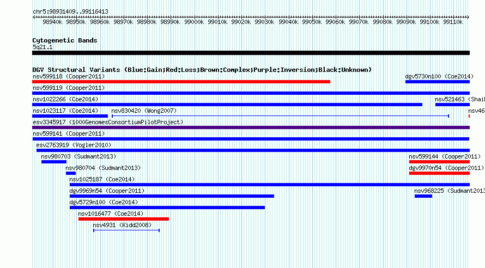Click the red nsv599144 loss bar
The height and width of the screenshot is (268, 485).
pos(439,162)
